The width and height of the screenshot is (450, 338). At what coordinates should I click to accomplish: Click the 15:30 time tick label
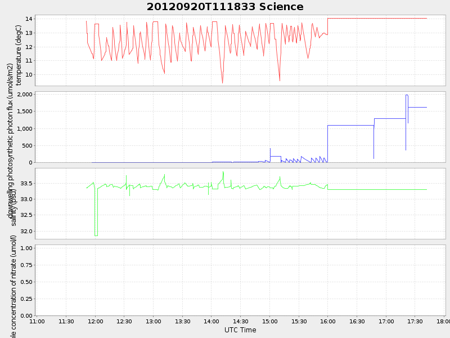[299, 321]
